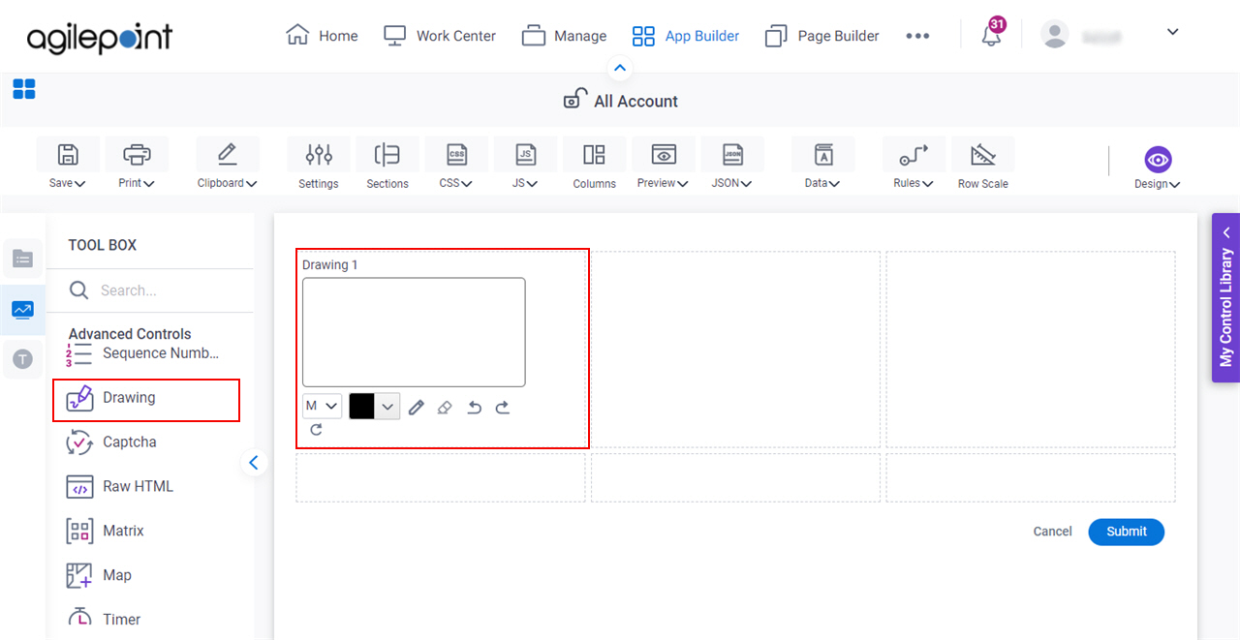The width and height of the screenshot is (1240, 640).
Task: Open the Print toolbar menu
Action: 137,163
